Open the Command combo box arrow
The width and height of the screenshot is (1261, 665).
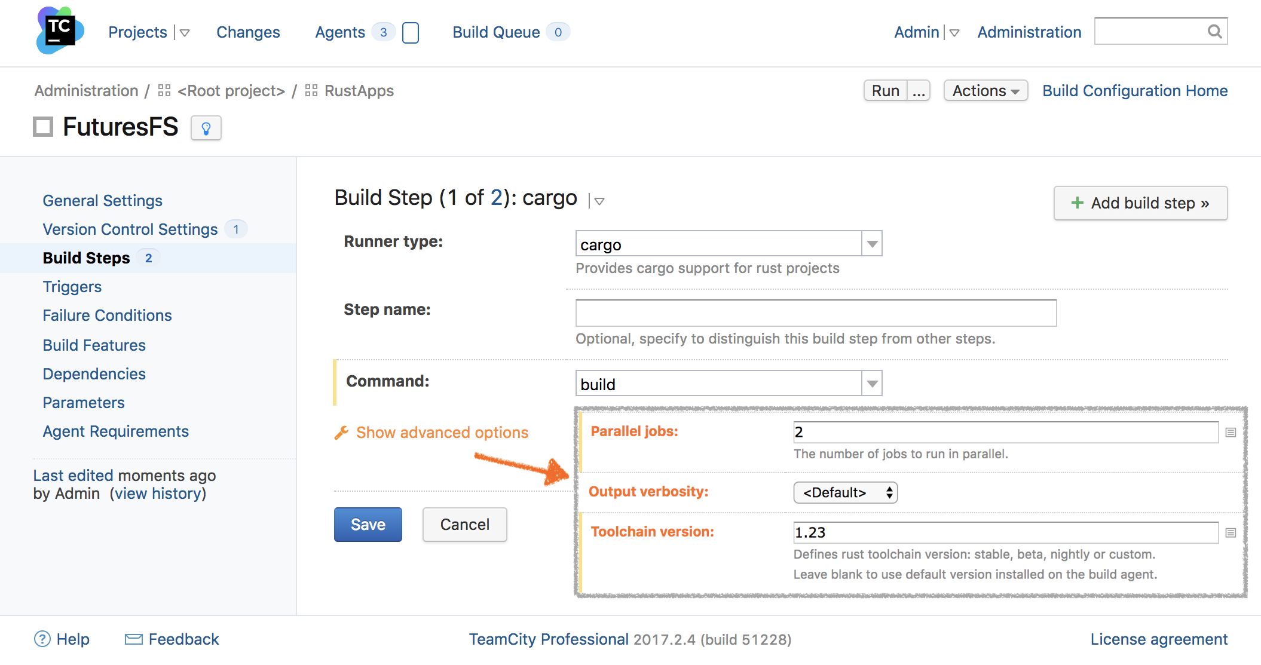(x=872, y=384)
